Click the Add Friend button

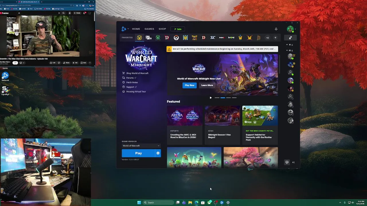(x=290, y=37)
